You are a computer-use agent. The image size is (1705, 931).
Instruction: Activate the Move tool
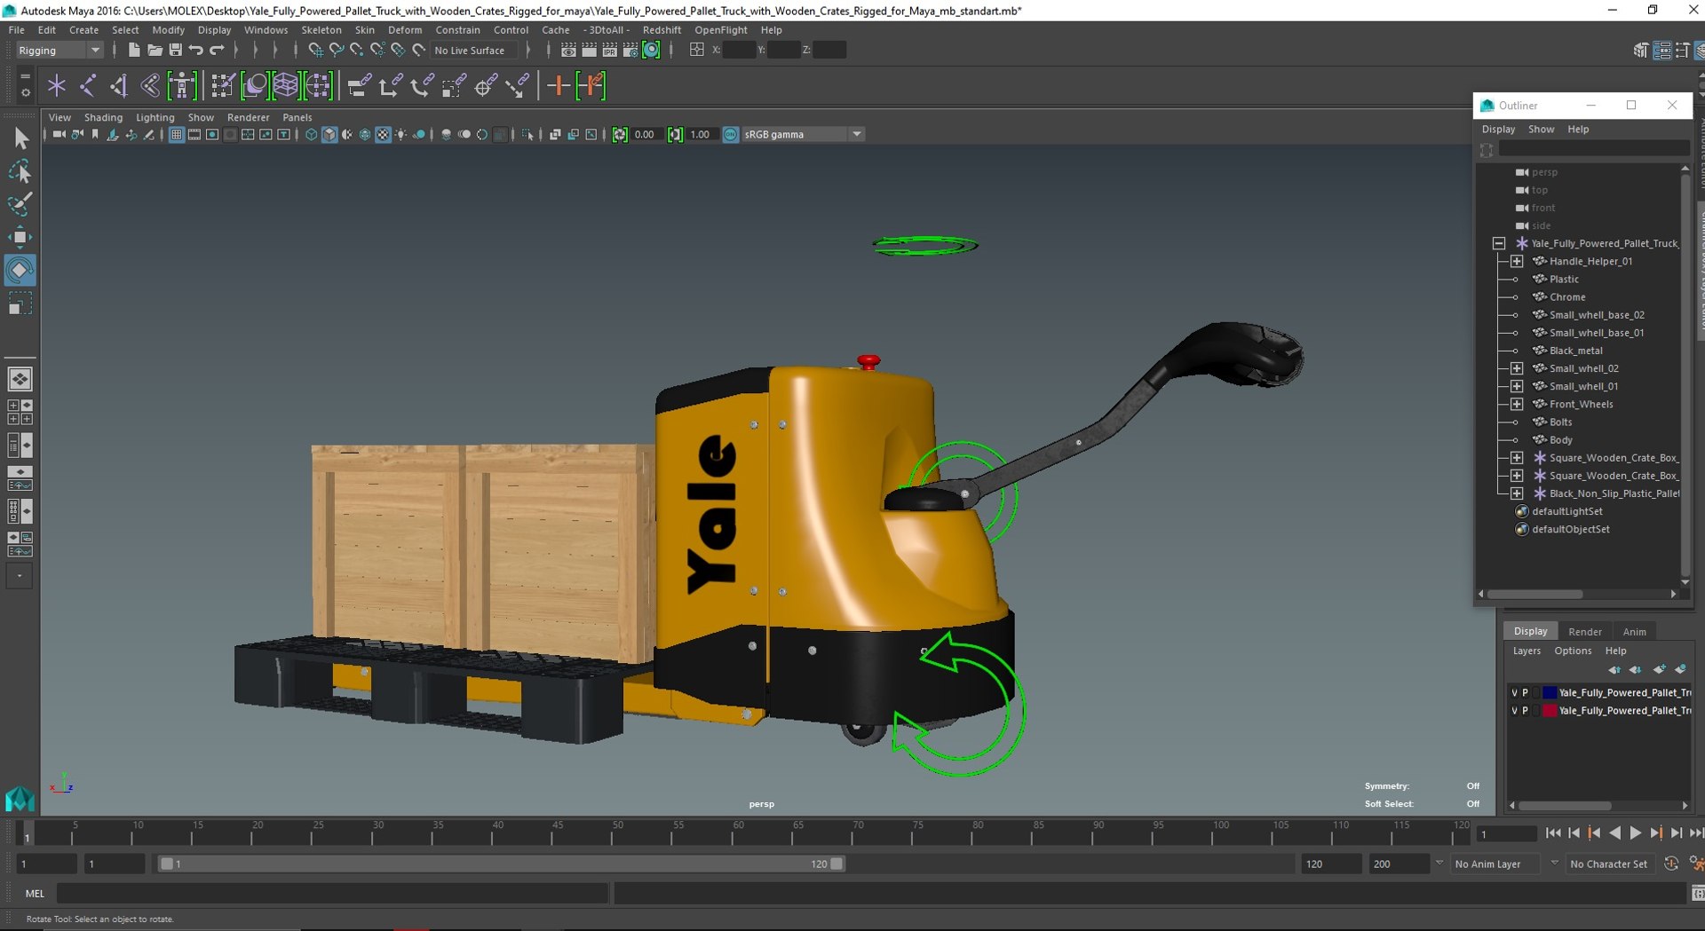[x=20, y=237]
